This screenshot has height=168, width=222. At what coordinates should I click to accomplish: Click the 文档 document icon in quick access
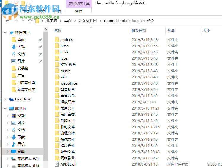pyautogui.click(x=14, y=54)
